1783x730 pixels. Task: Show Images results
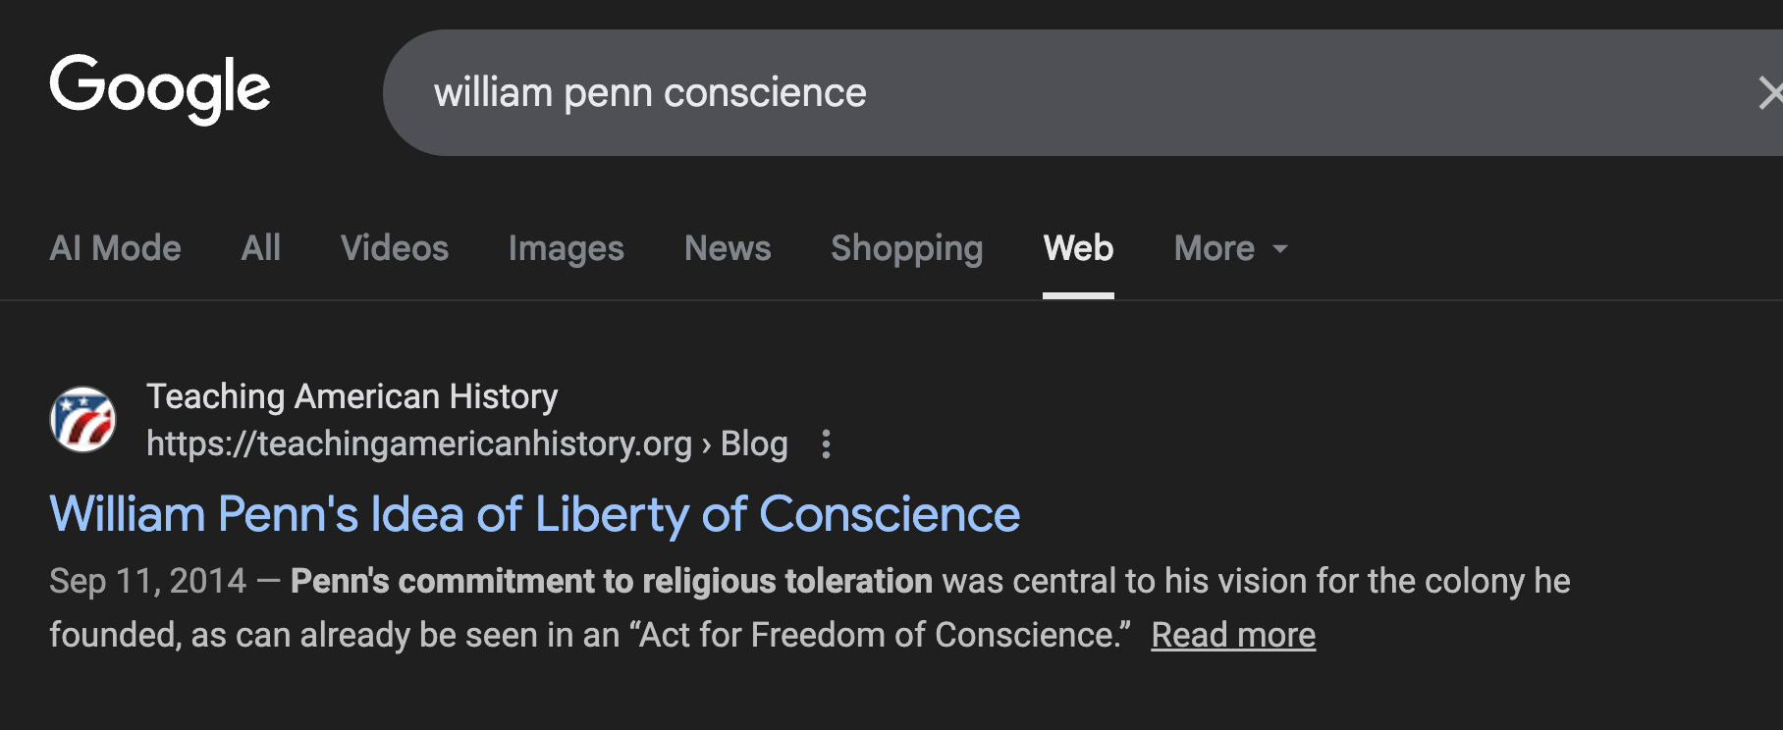(x=567, y=249)
